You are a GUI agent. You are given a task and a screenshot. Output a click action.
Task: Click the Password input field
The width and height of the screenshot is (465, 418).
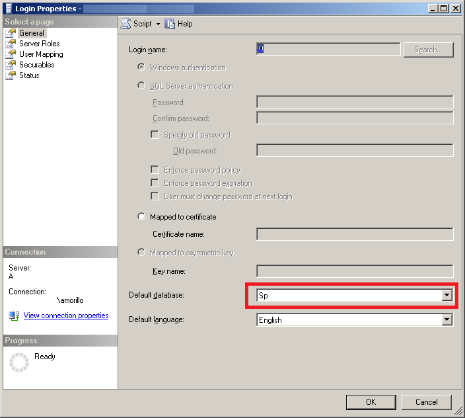[x=355, y=102]
